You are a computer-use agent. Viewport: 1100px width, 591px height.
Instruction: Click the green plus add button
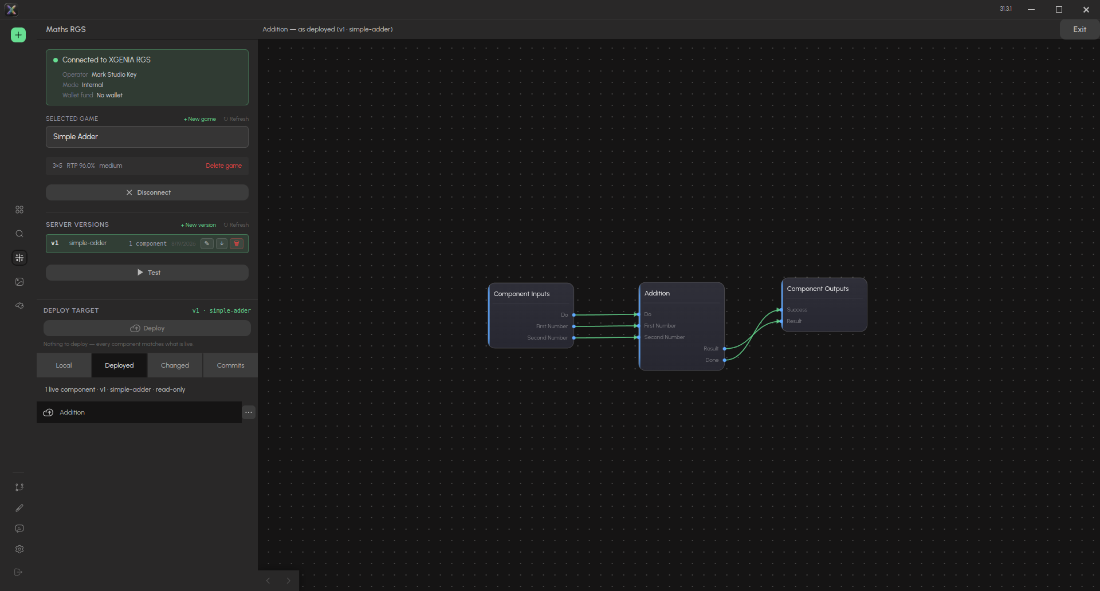18,35
